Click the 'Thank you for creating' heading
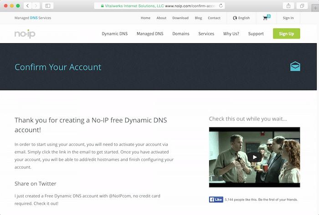The height and width of the screenshot is (215, 319). 91,125
